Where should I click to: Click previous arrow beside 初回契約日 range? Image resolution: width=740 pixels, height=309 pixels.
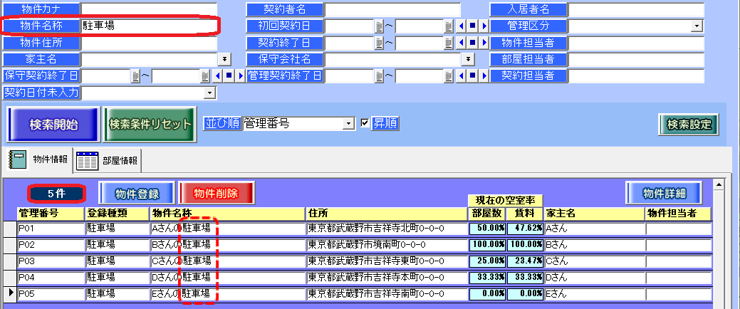click(x=460, y=26)
